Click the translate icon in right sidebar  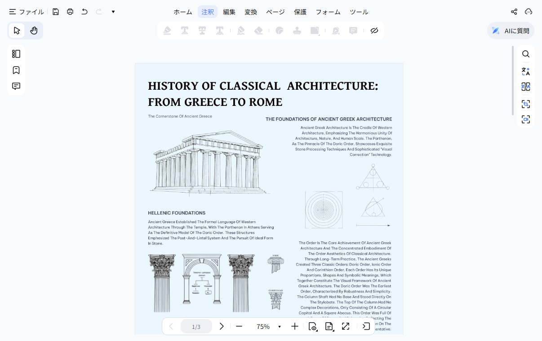point(526,71)
